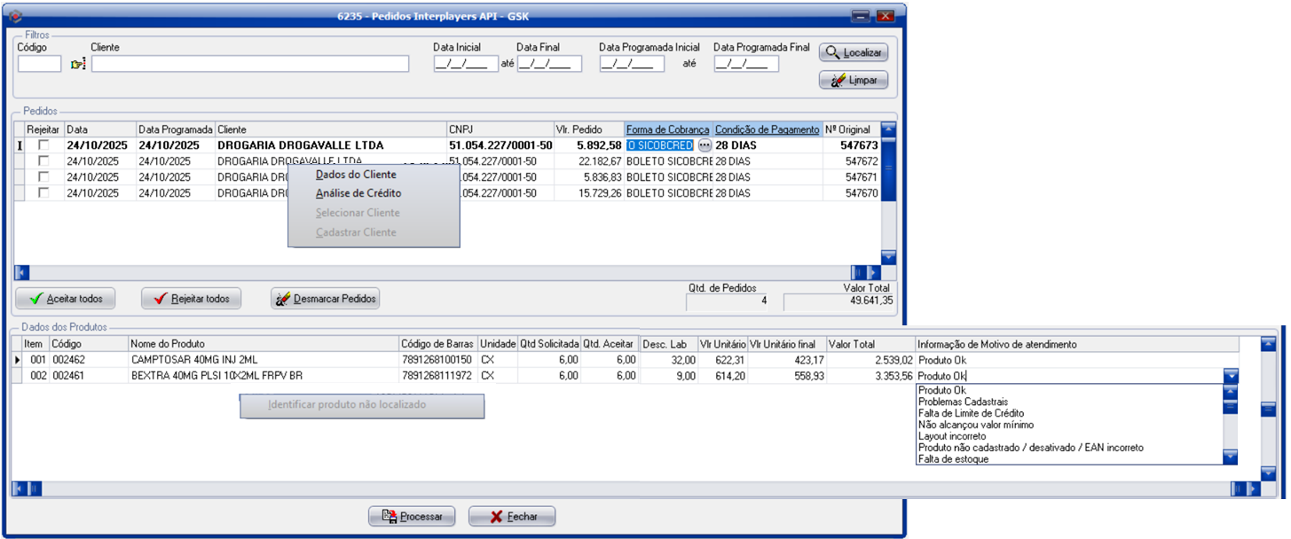The image size is (1291, 539).
Task: Choose 'Análise de Crédito' in context menu
Action: 358,193
